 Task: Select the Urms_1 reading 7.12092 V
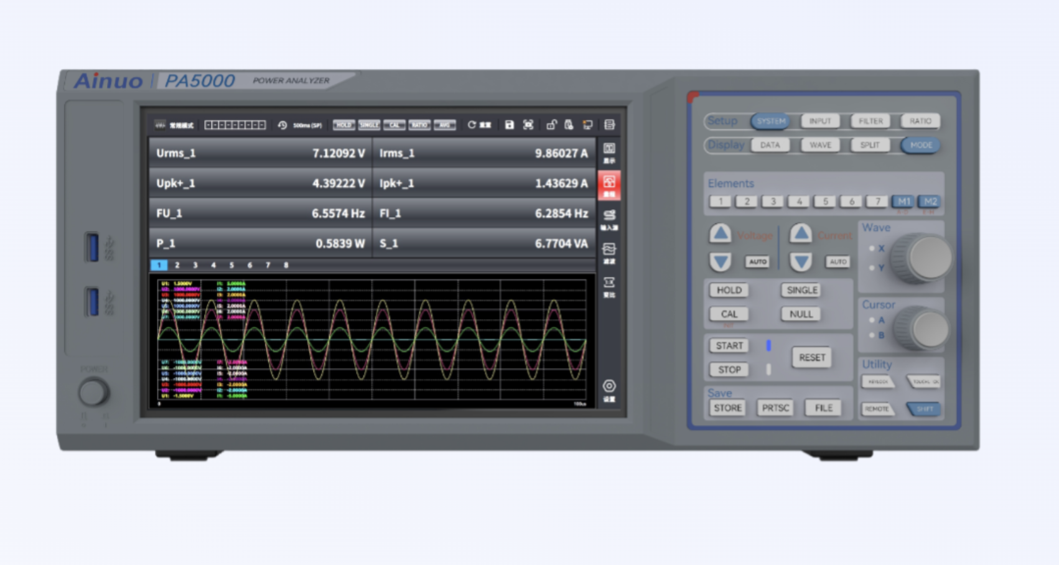click(261, 153)
